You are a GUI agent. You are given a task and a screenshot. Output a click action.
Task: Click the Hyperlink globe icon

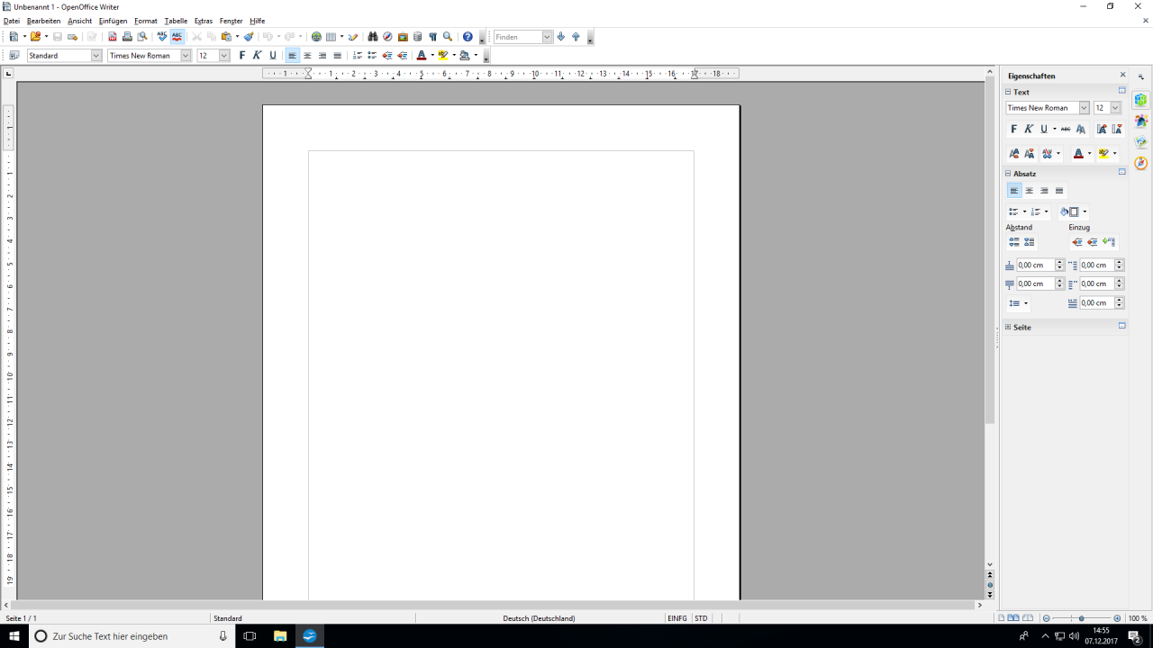tap(316, 37)
